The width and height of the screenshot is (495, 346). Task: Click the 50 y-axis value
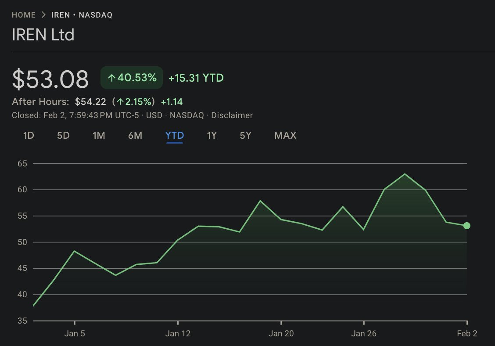coord(22,242)
